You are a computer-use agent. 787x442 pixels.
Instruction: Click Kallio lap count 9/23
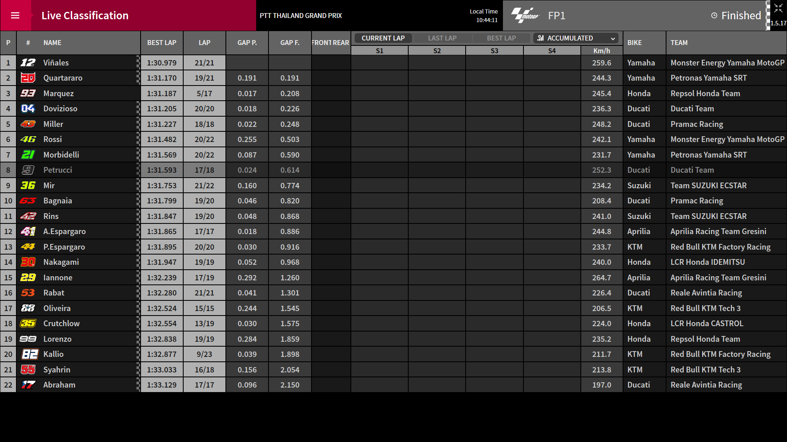tap(205, 354)
